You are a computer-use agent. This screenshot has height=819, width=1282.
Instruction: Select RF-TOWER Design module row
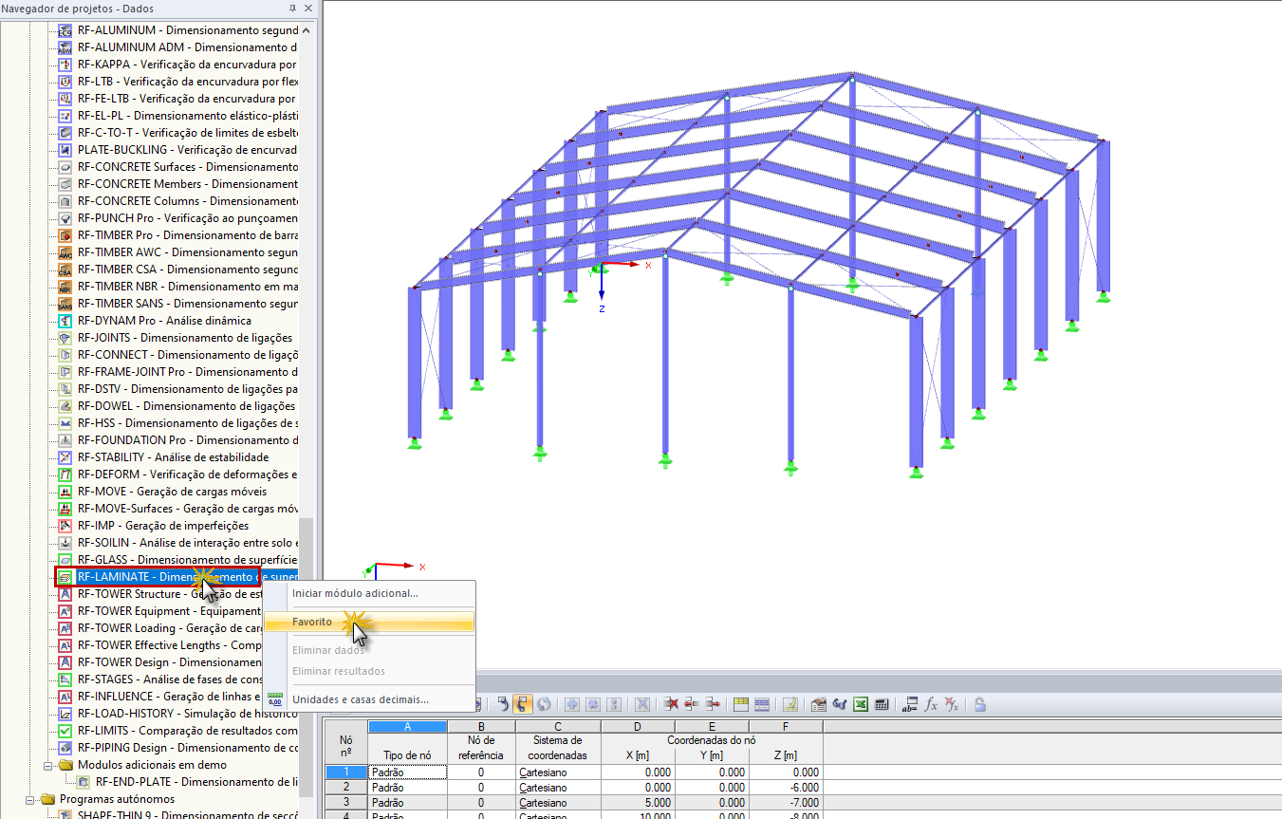(x=170, y=662)
